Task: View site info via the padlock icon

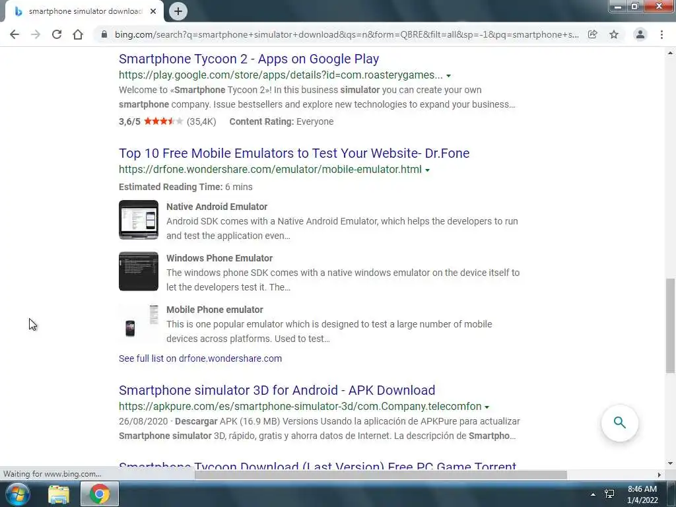Action: [x=104, y=34]
